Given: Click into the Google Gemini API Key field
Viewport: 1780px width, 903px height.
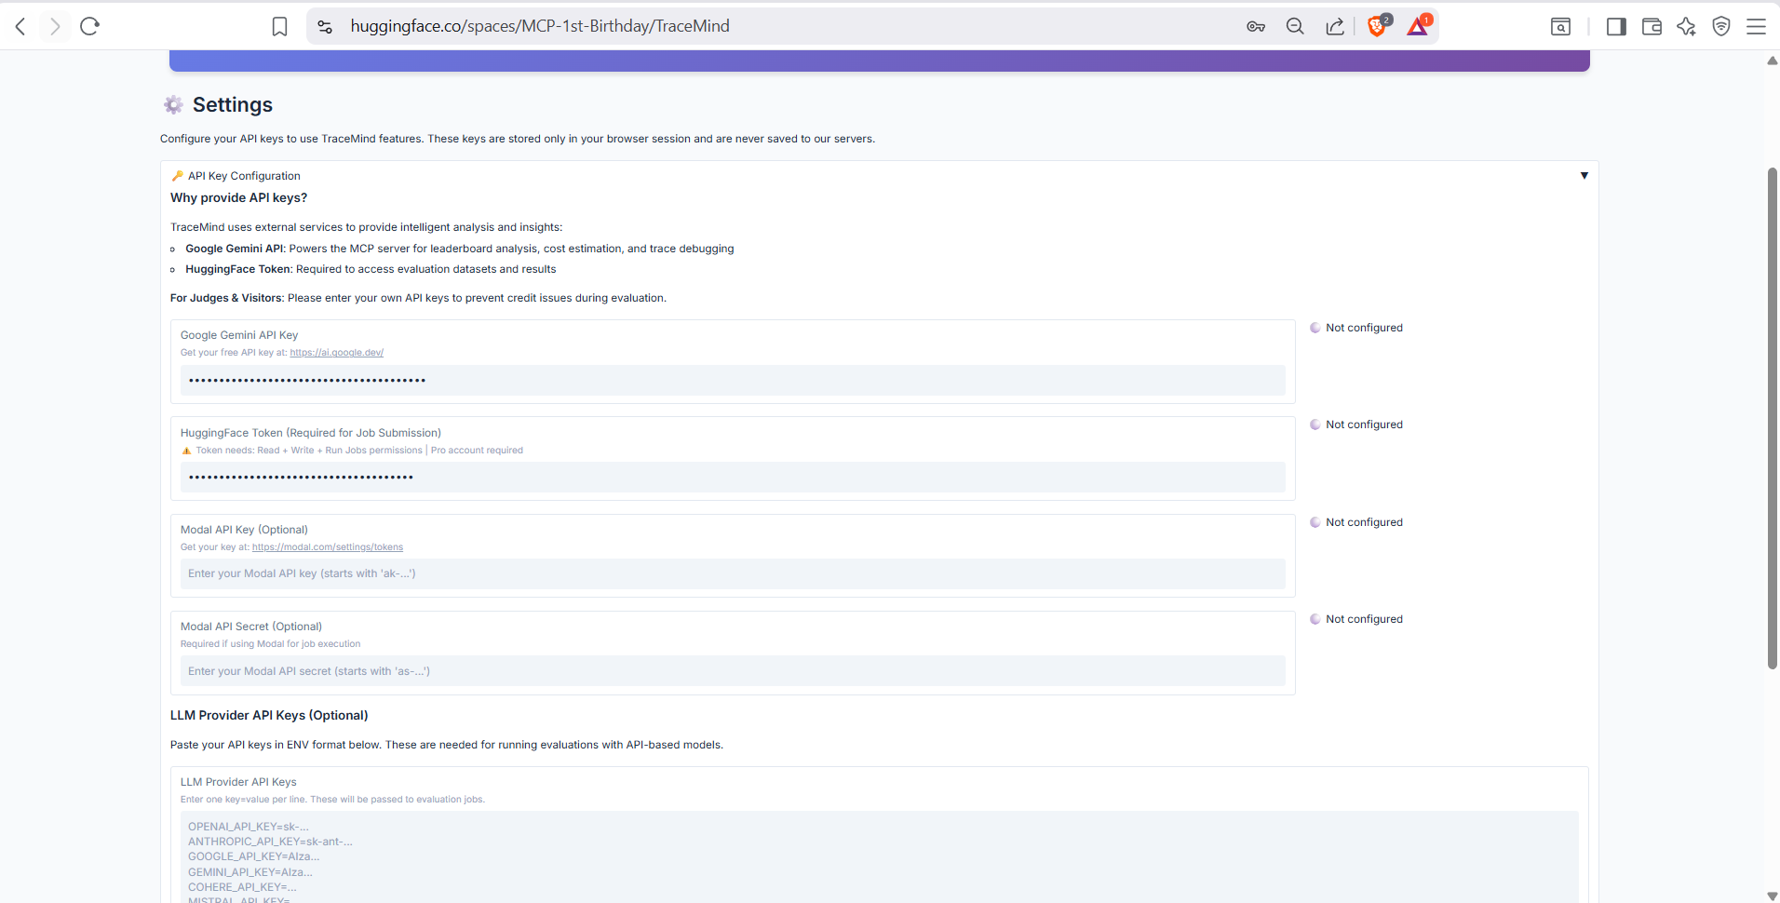Looking at the screenshot, I should pyautogui.click(x=733, y=380).
